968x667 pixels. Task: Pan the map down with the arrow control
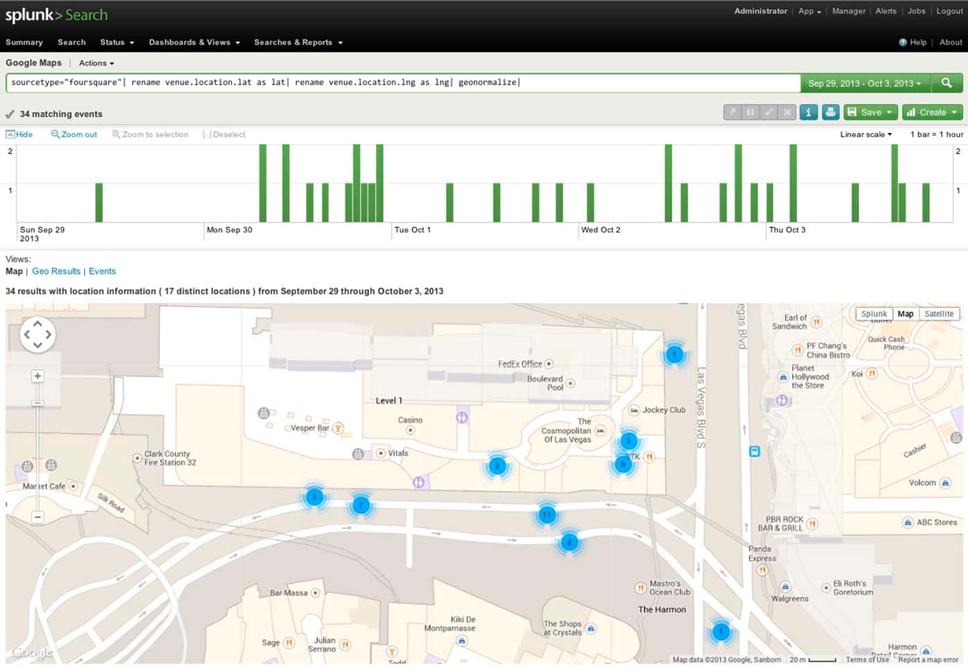37,345
